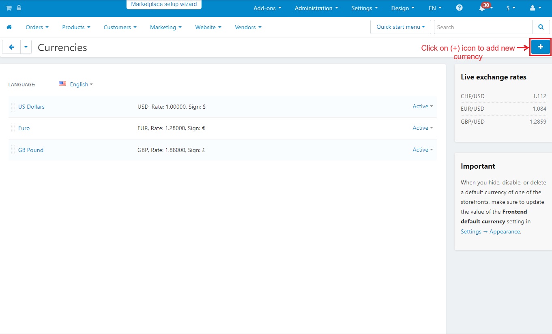Click the drag handle for US Dollars
The image size is (552, 334).
tap(13, 107)
